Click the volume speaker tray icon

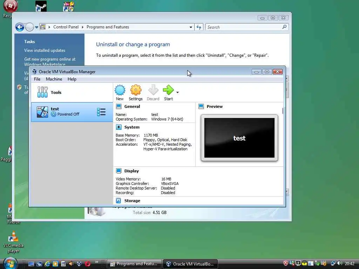[x=340, y=263]
